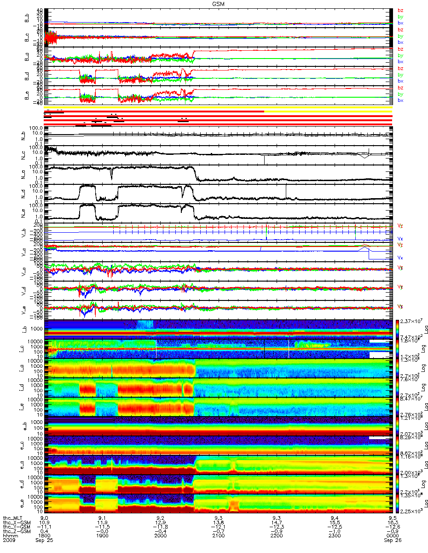Click inside the N_a density plot
This screenshot has height=553, width=428.
(218, 174)
